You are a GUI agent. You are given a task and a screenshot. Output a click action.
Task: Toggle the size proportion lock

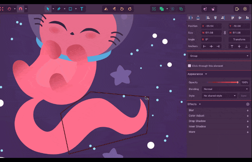225,33
